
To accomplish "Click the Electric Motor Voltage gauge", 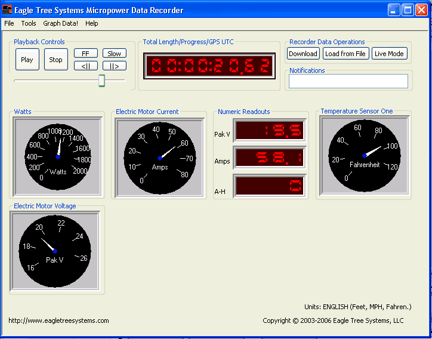I will coord(55,251).
